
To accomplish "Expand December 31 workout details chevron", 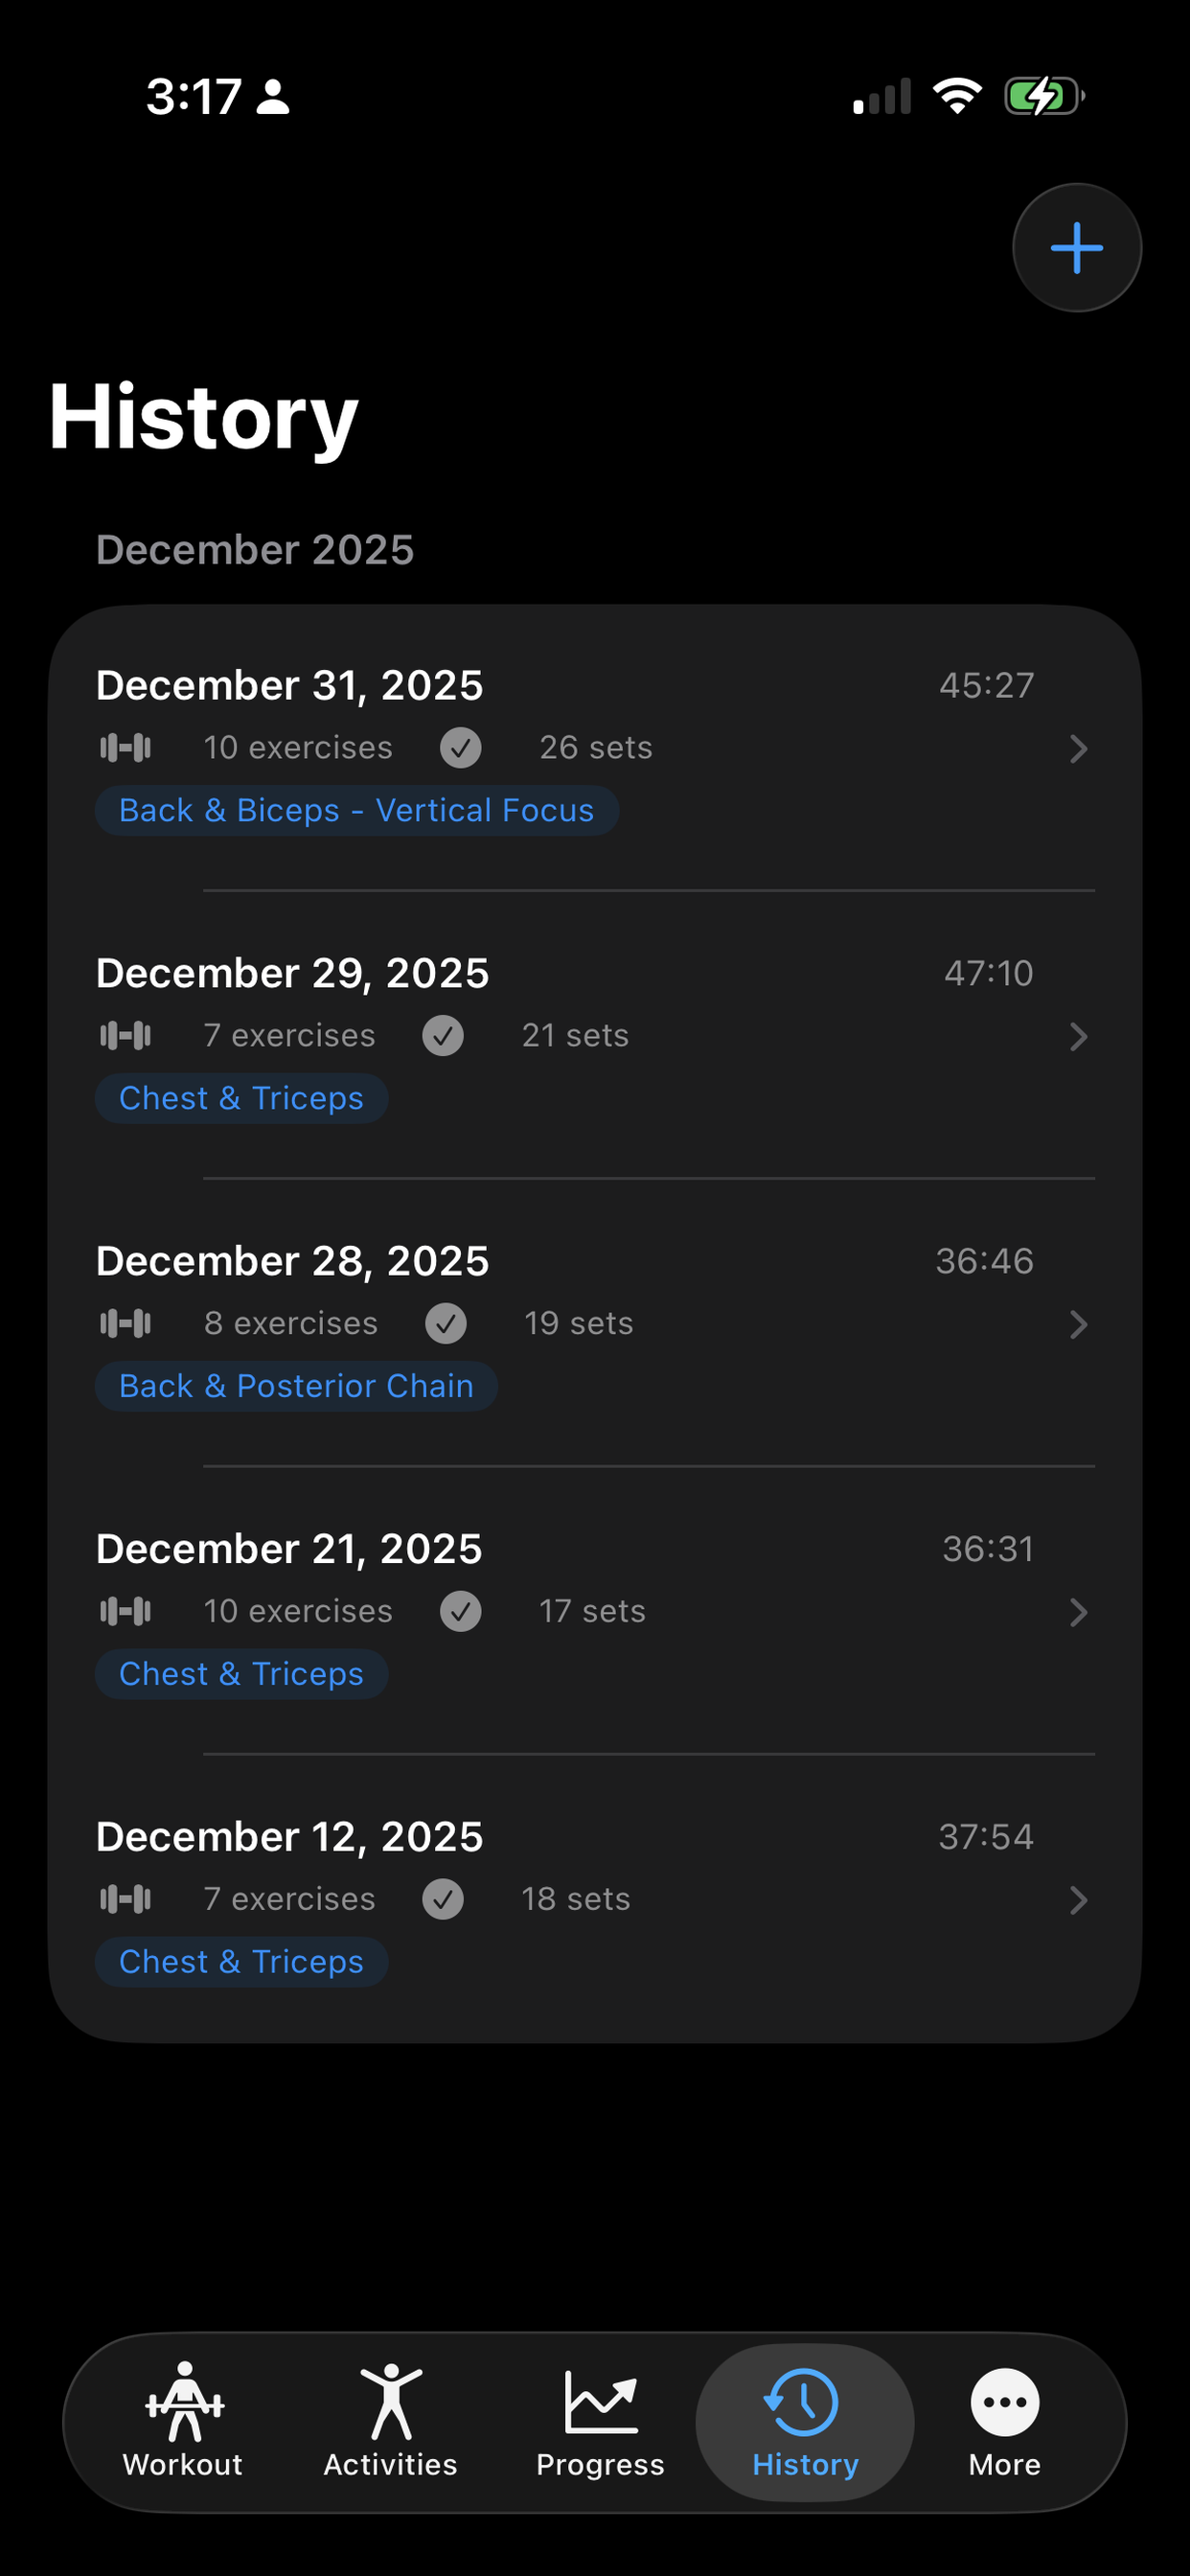I will [1078, 749].
